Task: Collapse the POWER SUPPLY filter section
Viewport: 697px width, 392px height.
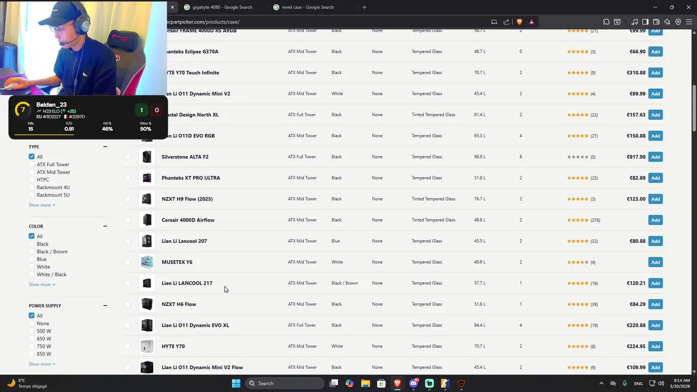Action: [x=105, y=305]
